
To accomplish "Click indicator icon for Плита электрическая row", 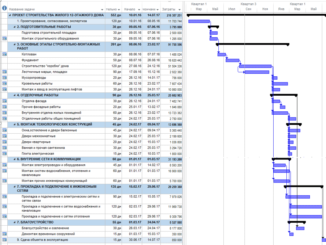I will tap(4, 154).
